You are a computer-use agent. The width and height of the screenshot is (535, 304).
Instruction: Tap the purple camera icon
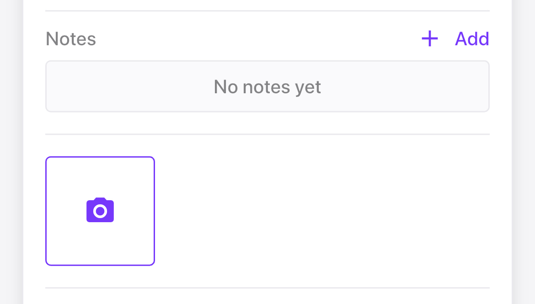(x=100, y=210)
